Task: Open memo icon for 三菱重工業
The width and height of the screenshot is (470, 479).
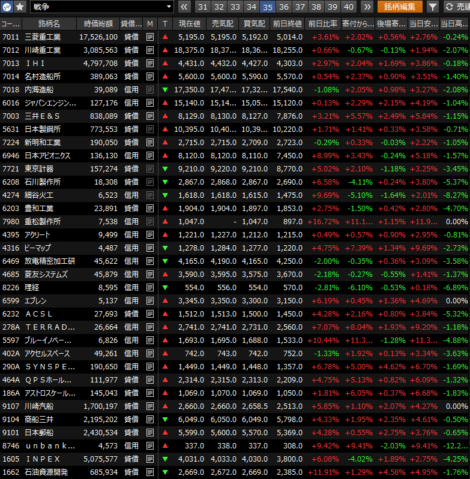Action: 150,37
